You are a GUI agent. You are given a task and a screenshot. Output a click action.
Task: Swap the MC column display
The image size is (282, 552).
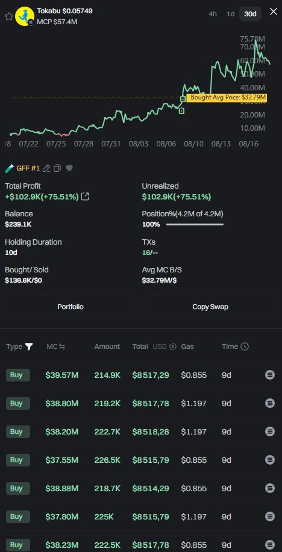click(x=62, y=347)
